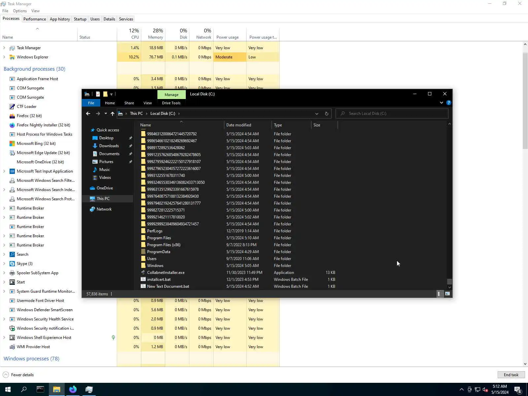Open the Services tab
528x396 pixels.
coord(126,19)
